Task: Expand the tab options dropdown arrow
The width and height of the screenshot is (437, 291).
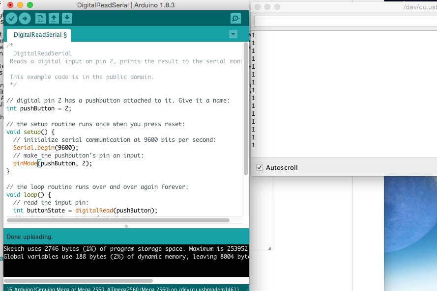Action: point(233,34)
